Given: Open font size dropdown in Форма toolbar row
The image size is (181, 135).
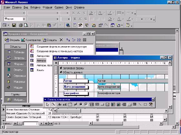Looking at the screenshot, I should (x=69, y=19).
